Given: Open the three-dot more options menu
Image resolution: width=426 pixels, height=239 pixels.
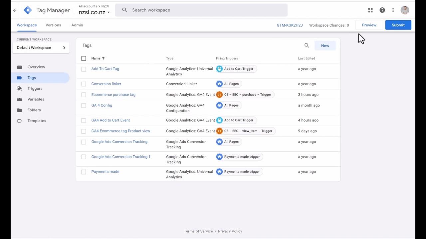Looking at the screenshot, I should pos(393,10).
